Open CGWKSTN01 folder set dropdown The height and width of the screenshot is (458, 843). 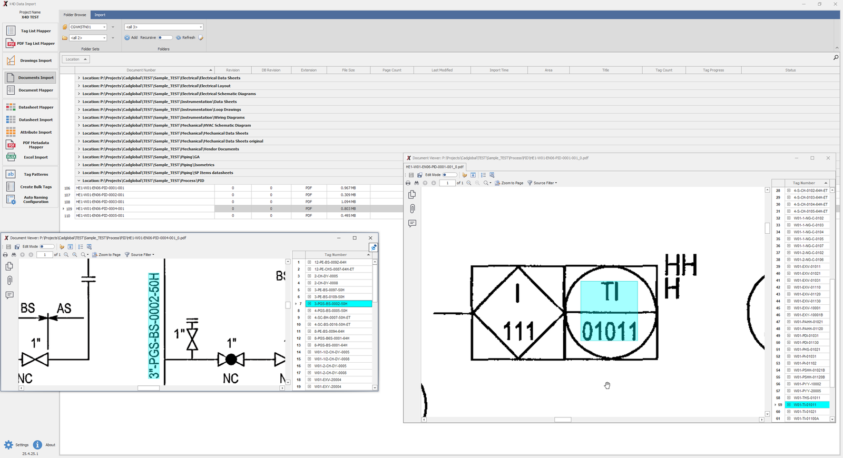coord(104,27)
